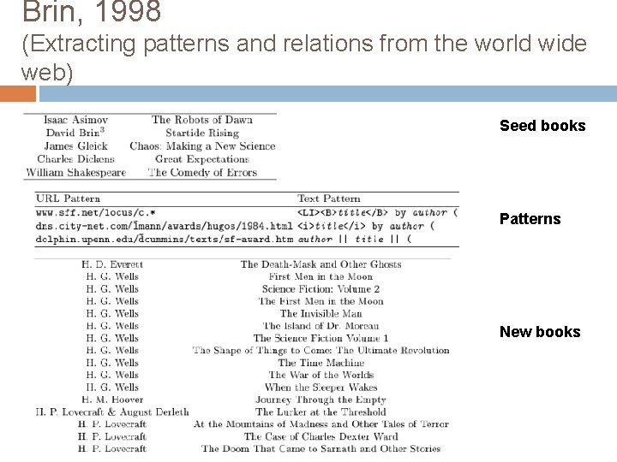Screen dimensions: 617x462
Task: Click 'The Island of Dr. Moreau'
Action: coord(320,326)
